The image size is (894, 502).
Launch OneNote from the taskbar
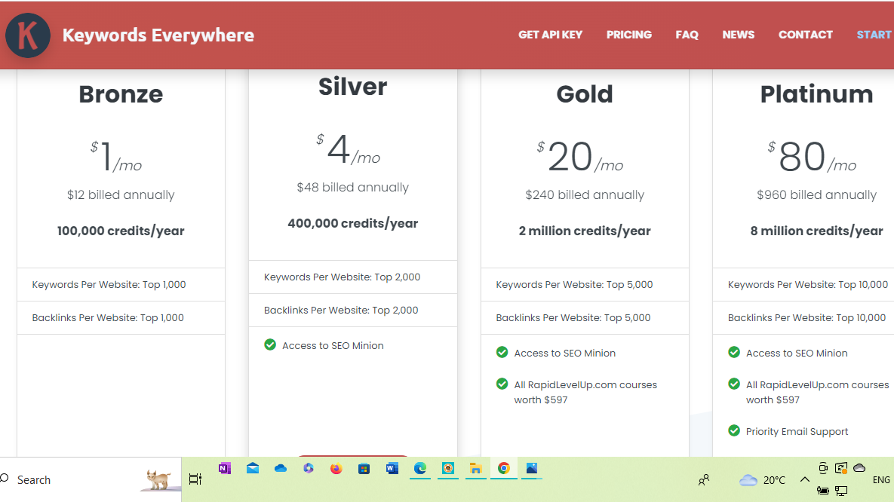pos(225,468)
